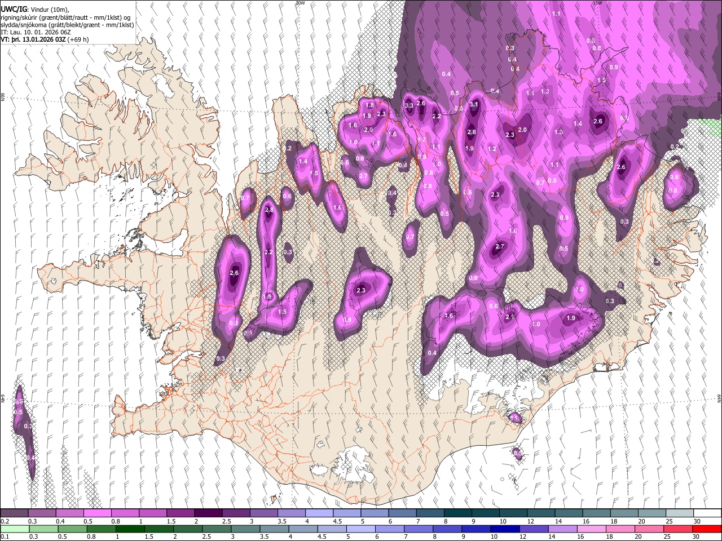
Task: Pick lower legend swatch between 6 and 7
Action: click(390, 529)
